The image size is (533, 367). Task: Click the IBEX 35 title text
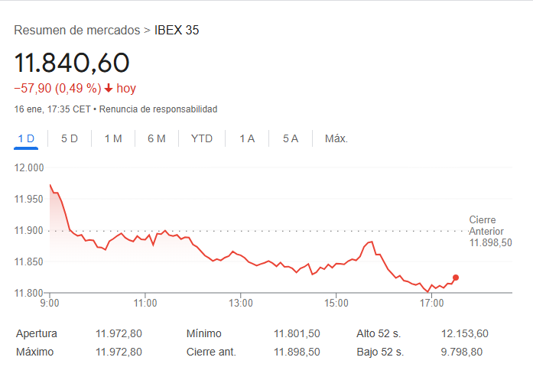pyautogui.click(x=177, y=31)
